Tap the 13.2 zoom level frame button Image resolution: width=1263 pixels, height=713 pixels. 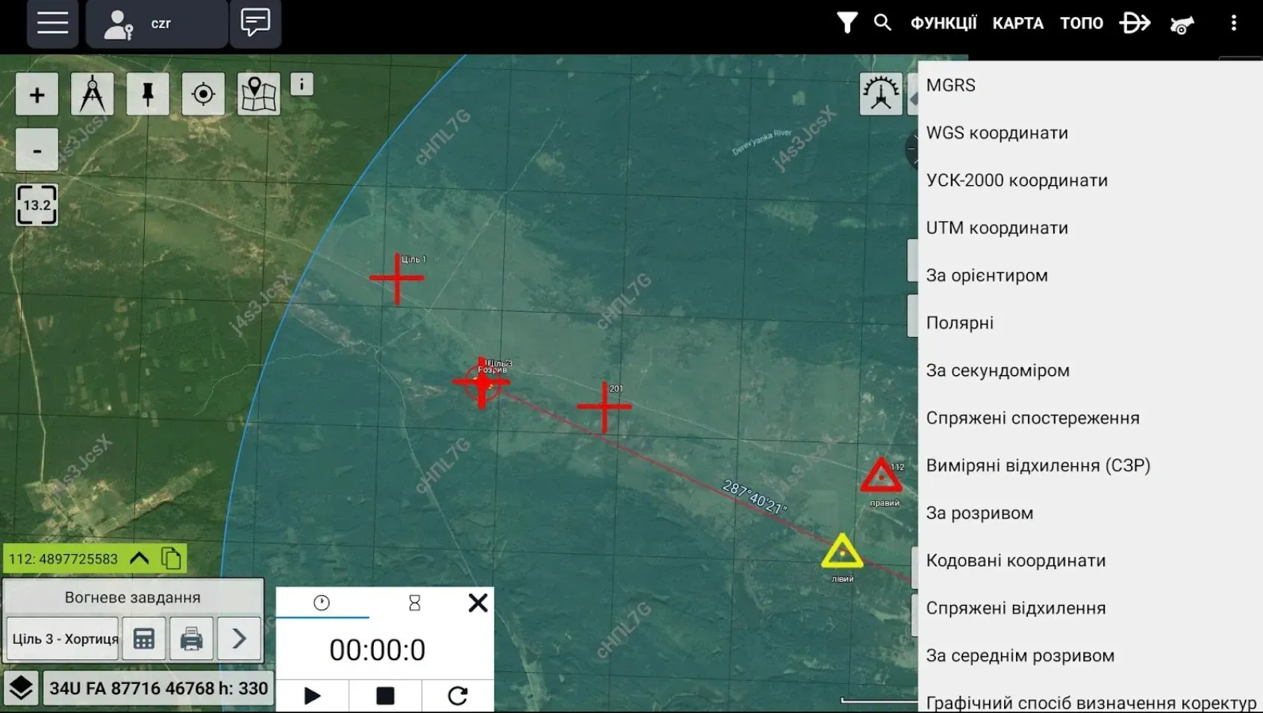(x=37, y=205)
